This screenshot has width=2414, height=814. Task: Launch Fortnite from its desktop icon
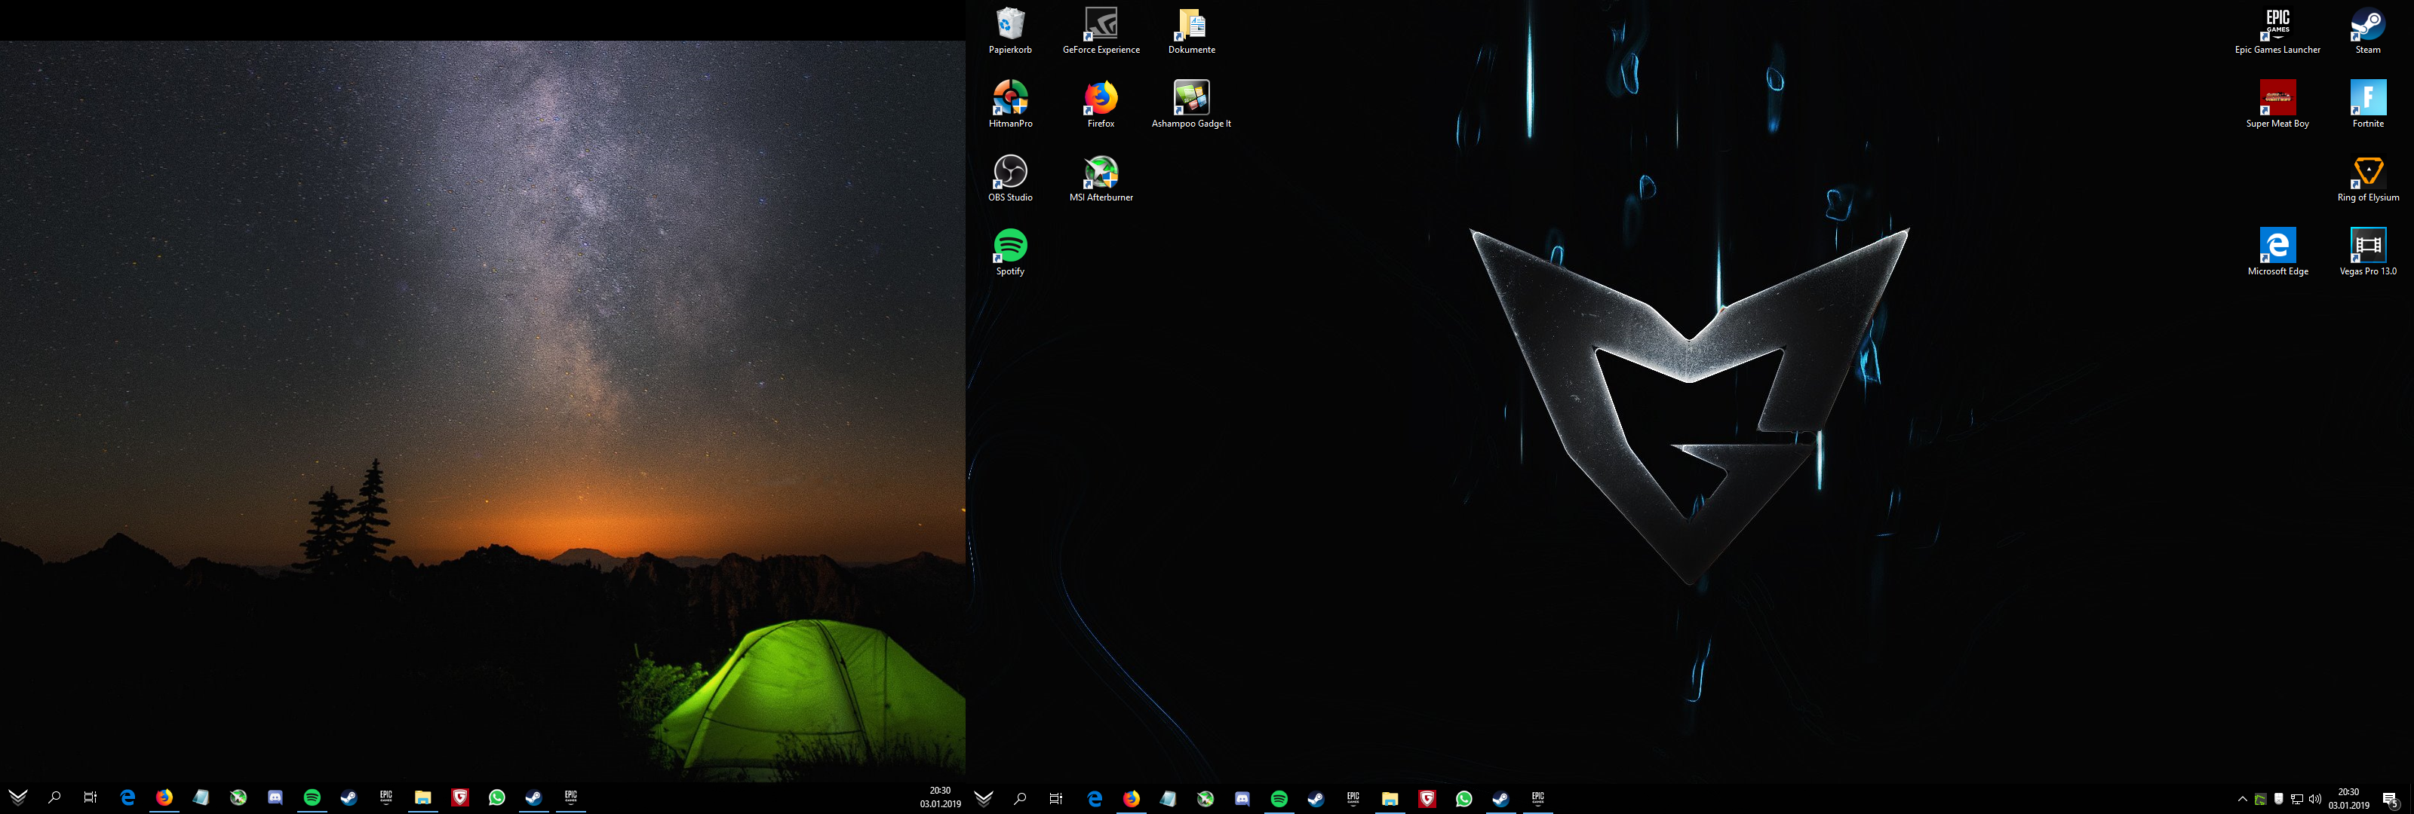(2367, 99)
